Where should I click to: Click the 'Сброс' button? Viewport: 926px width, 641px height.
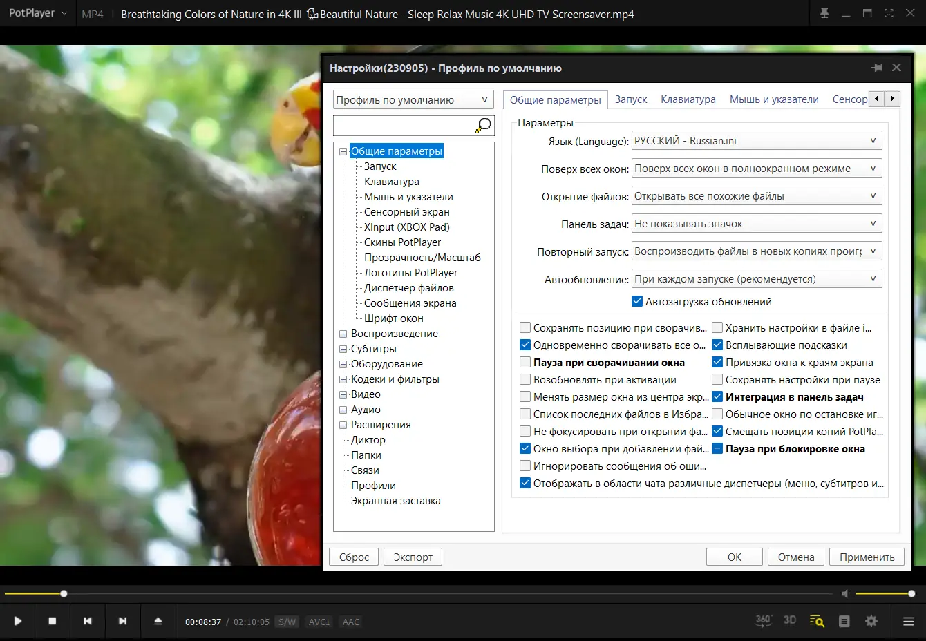coord(355,557)
